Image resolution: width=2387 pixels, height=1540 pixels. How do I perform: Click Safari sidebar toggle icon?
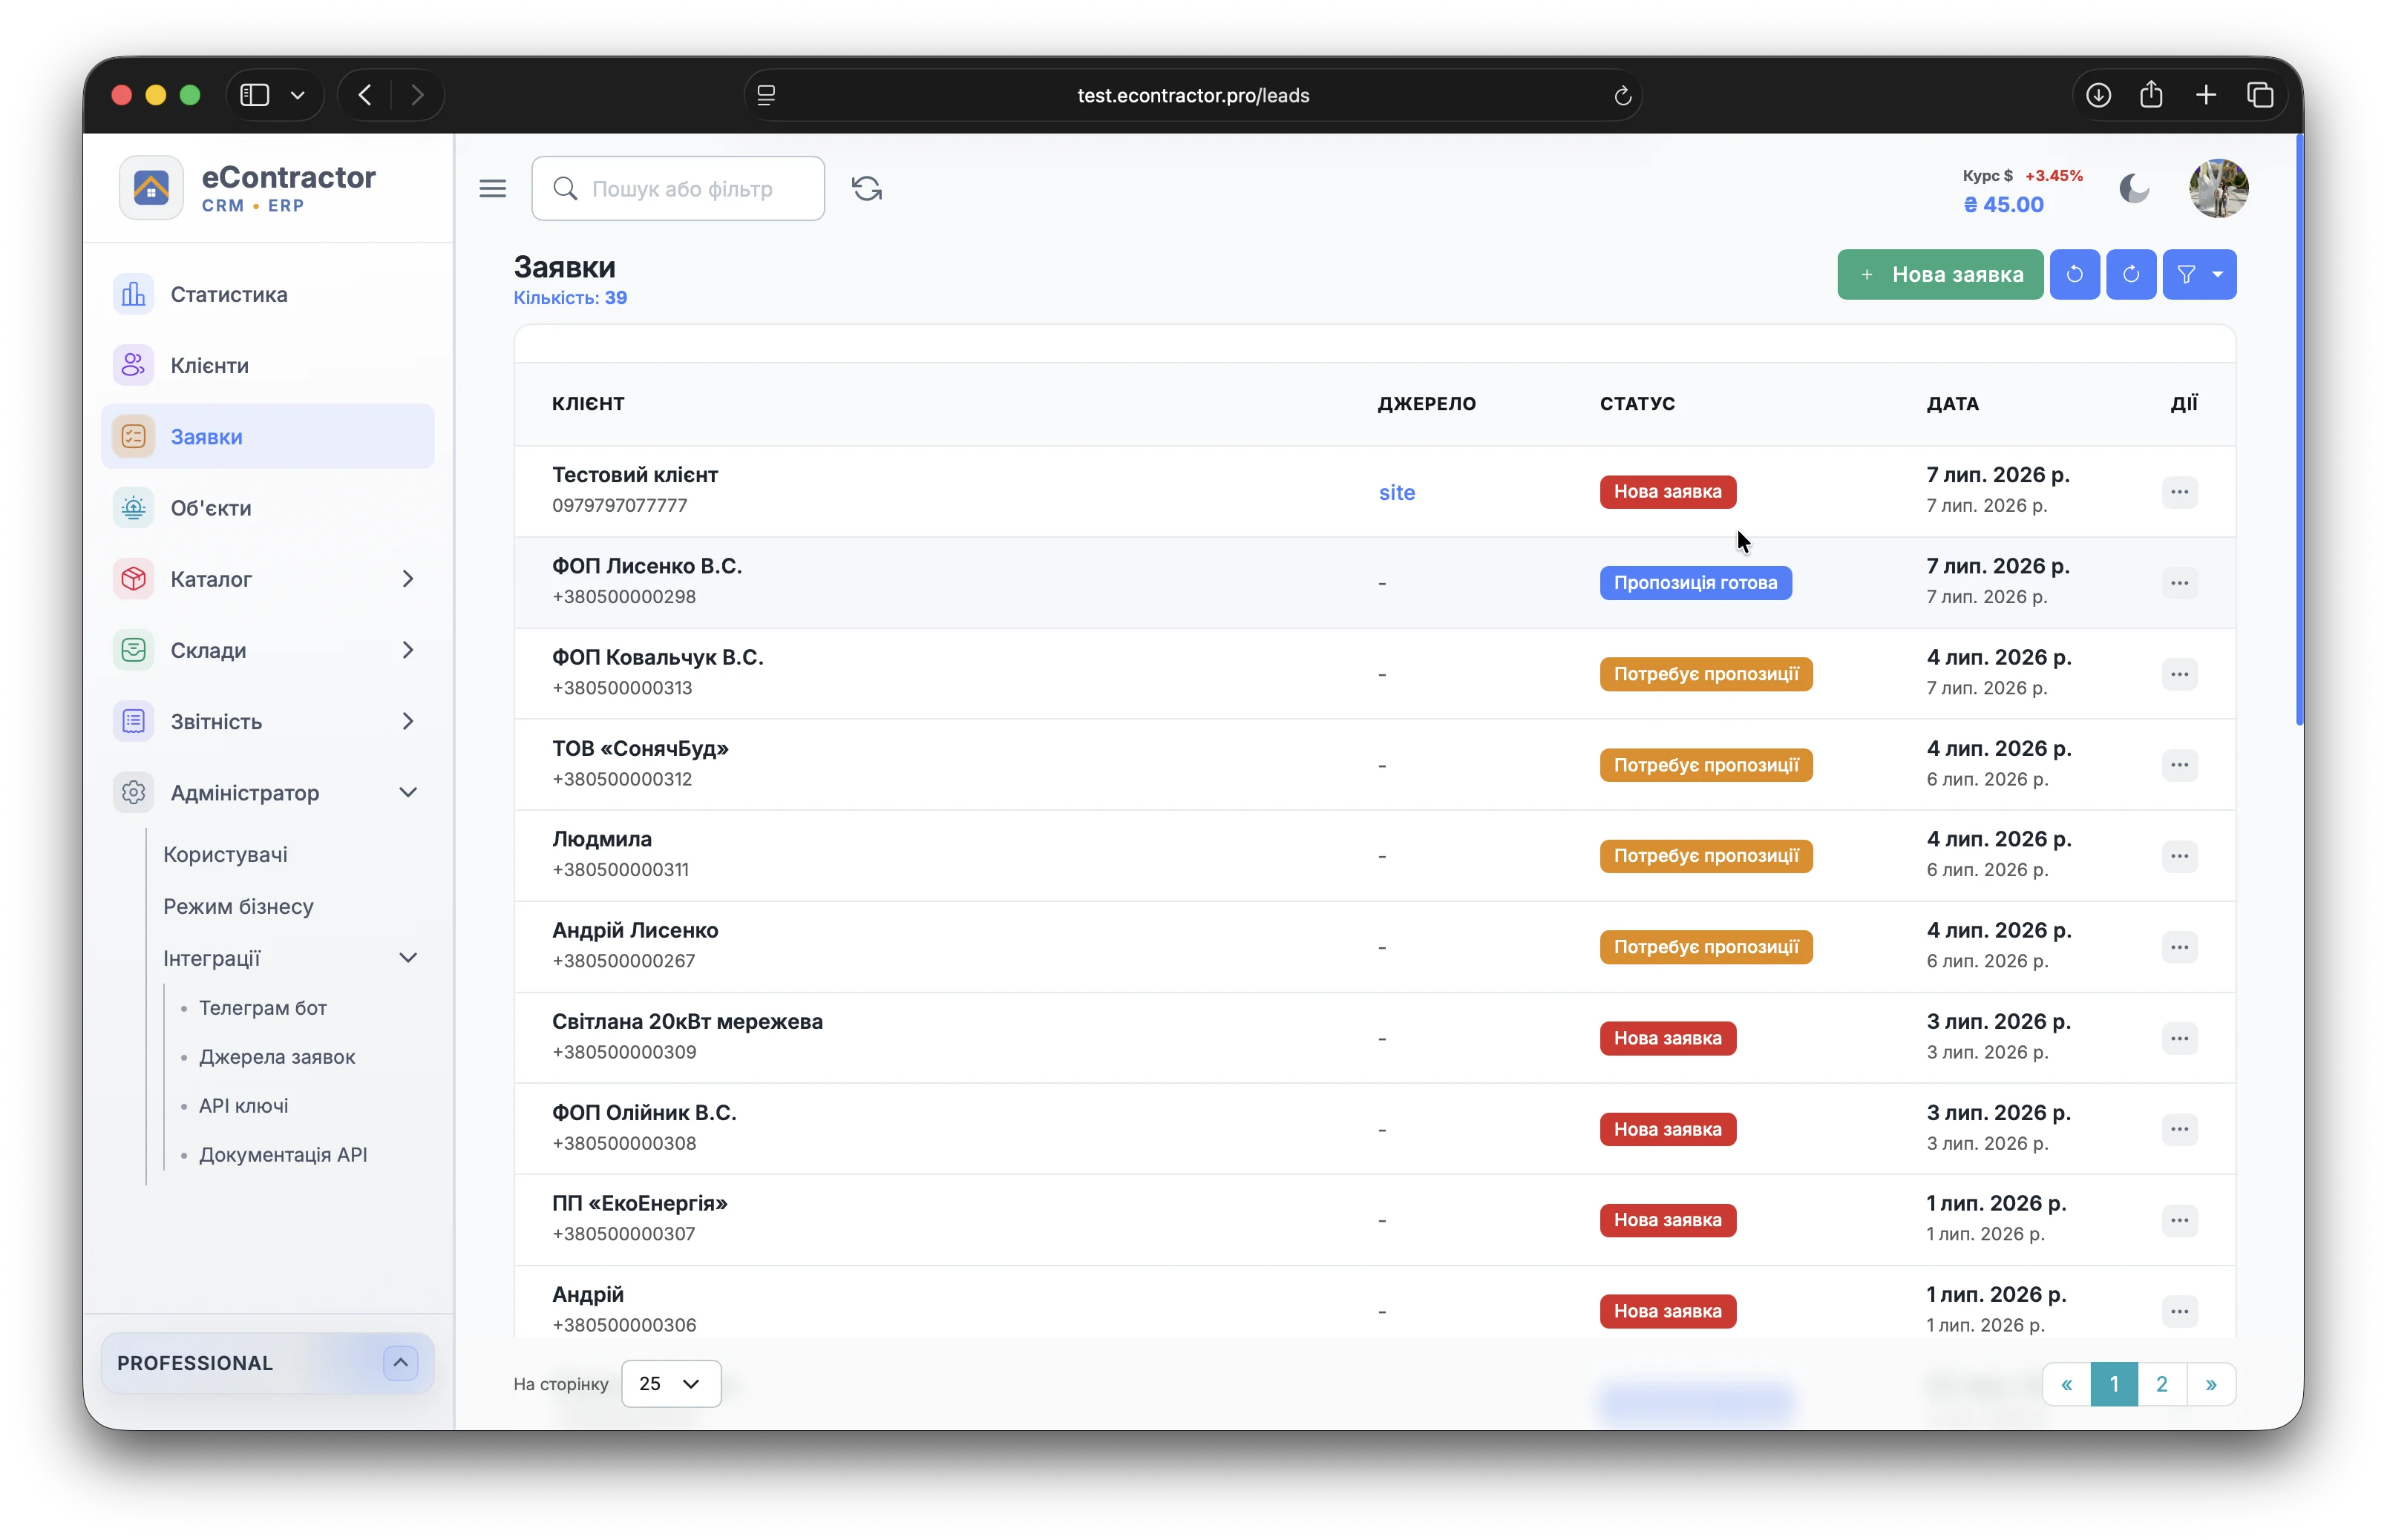coord(254,95)
